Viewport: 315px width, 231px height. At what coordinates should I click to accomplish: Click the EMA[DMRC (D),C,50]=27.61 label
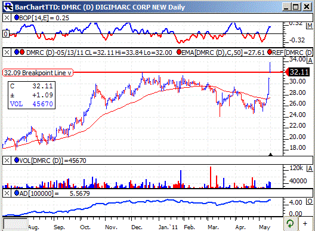pos(223,53)
